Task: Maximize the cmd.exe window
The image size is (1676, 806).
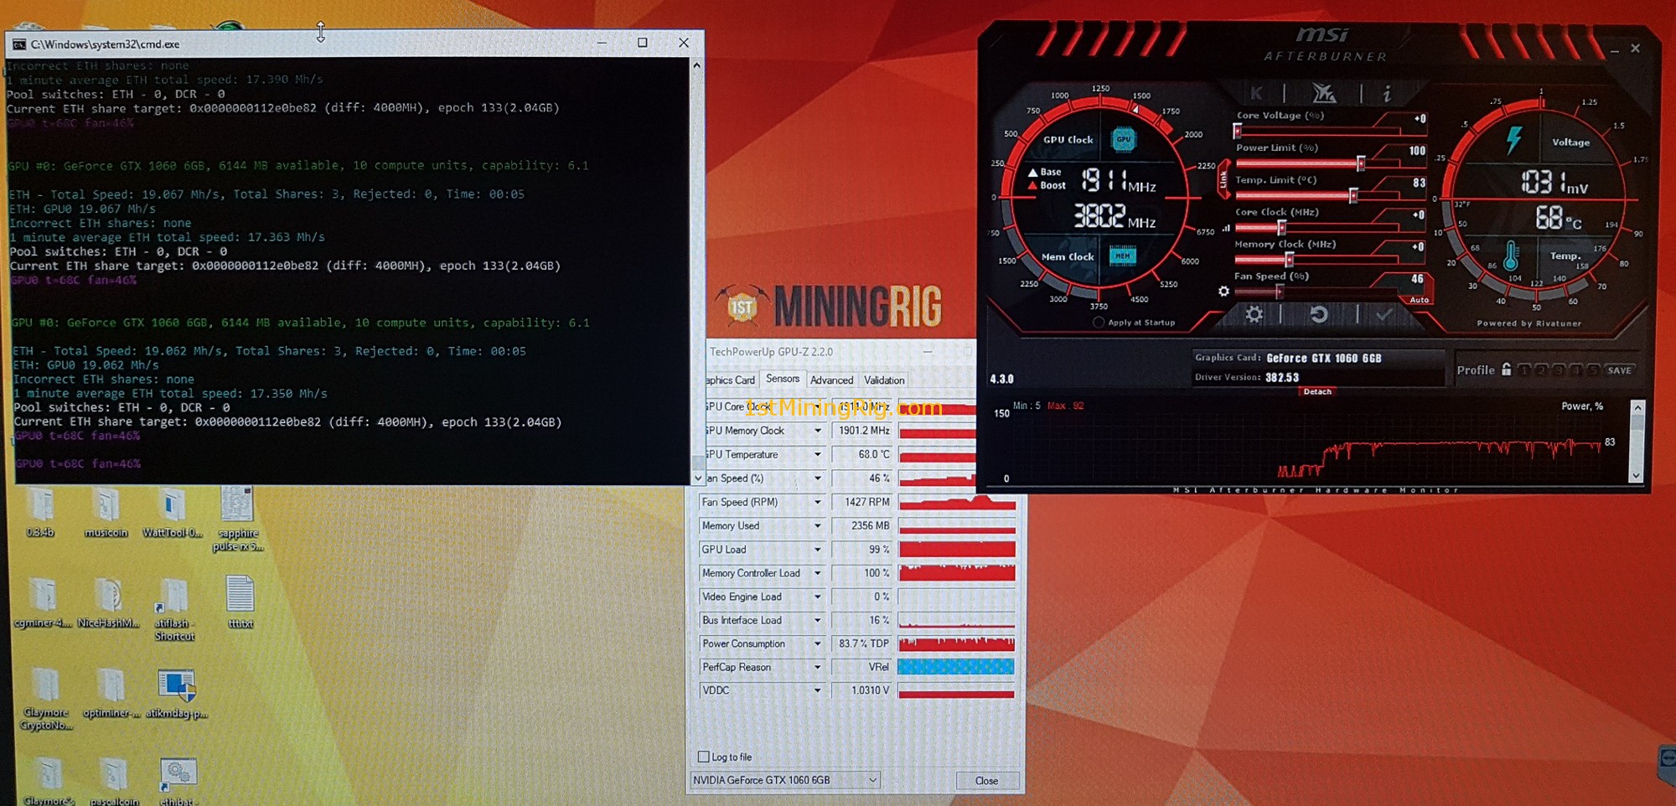Action: (643, 43)
